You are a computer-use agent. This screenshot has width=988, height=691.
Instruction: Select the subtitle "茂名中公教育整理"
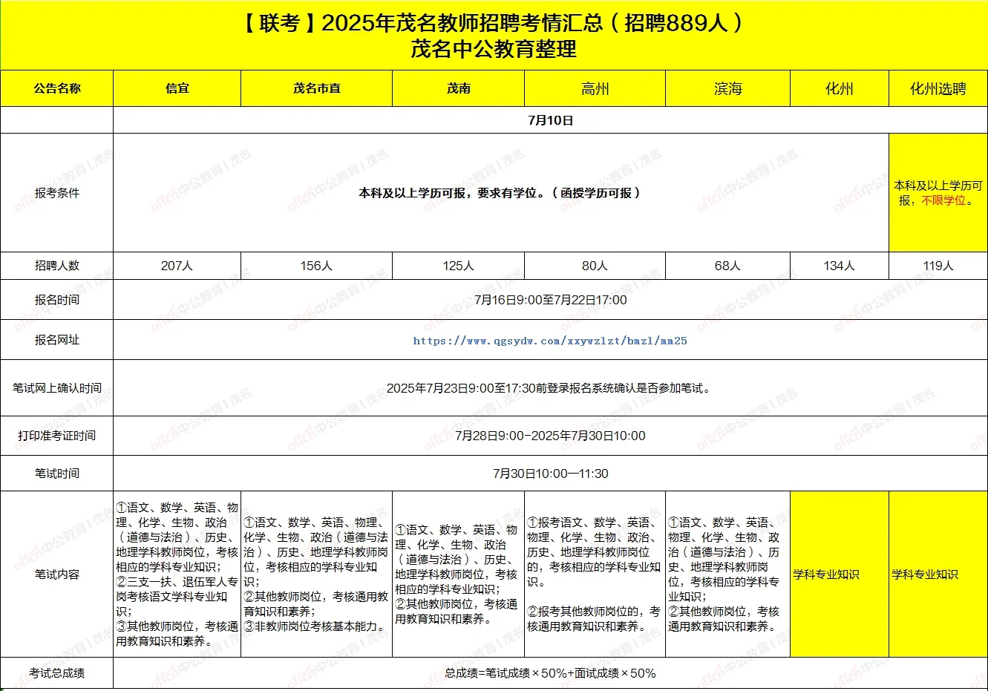(494, 50)
